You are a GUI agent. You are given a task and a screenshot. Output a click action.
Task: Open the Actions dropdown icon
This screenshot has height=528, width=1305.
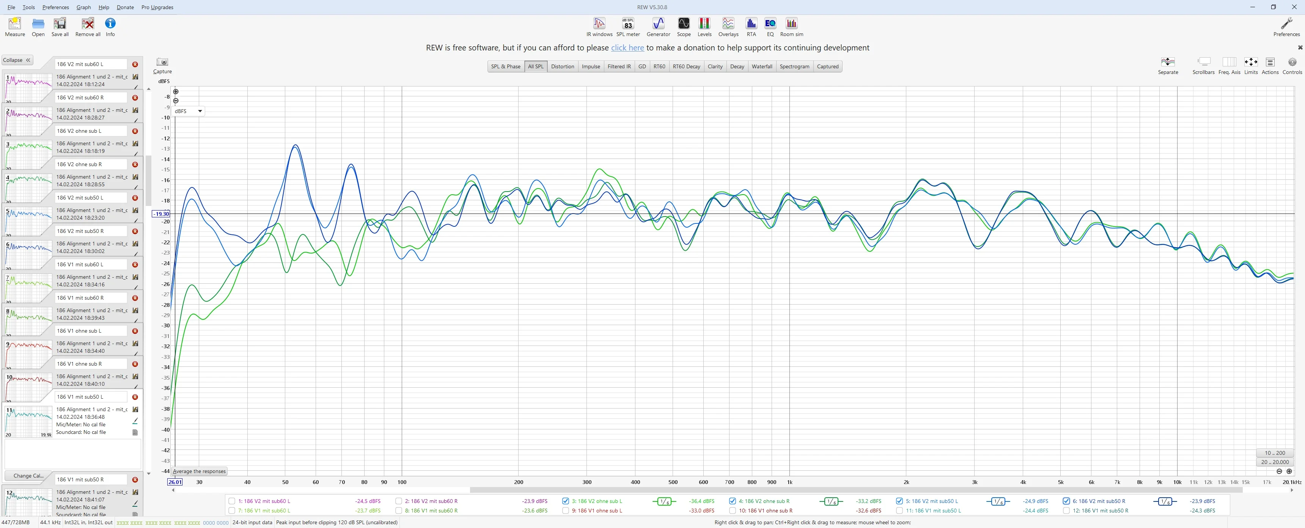point(1270,65)
